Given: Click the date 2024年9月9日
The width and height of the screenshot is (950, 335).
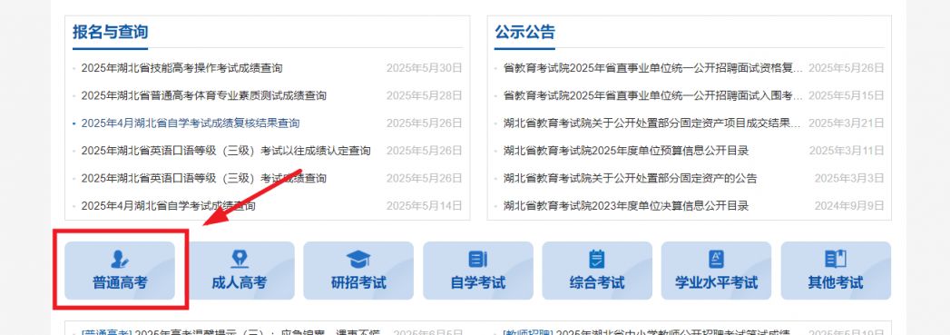Looking at the screenshot, I should click(x=849, y=206).
